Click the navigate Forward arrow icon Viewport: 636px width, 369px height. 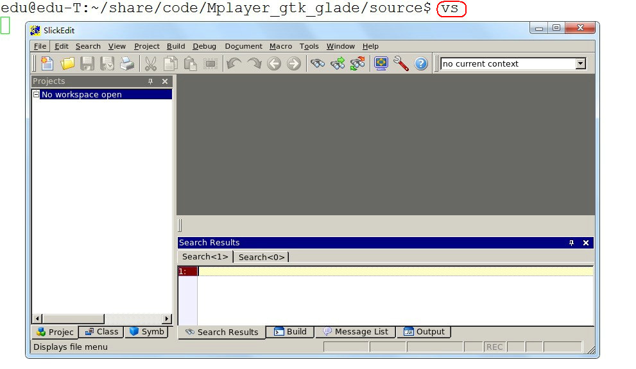pos(294,63)
